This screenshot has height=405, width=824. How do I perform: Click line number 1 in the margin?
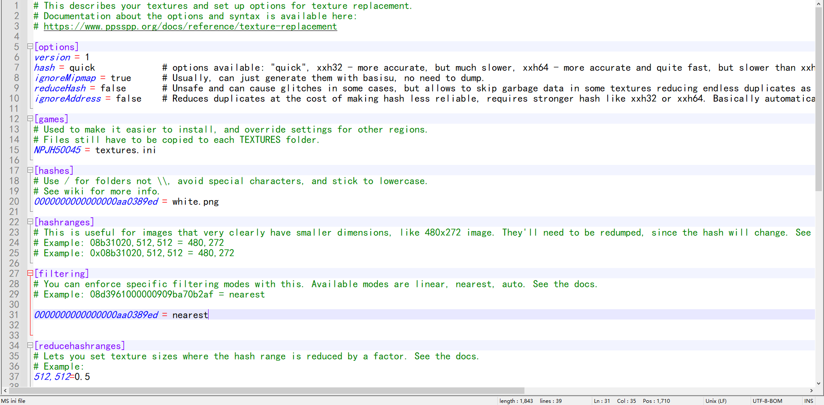(17, 6)
